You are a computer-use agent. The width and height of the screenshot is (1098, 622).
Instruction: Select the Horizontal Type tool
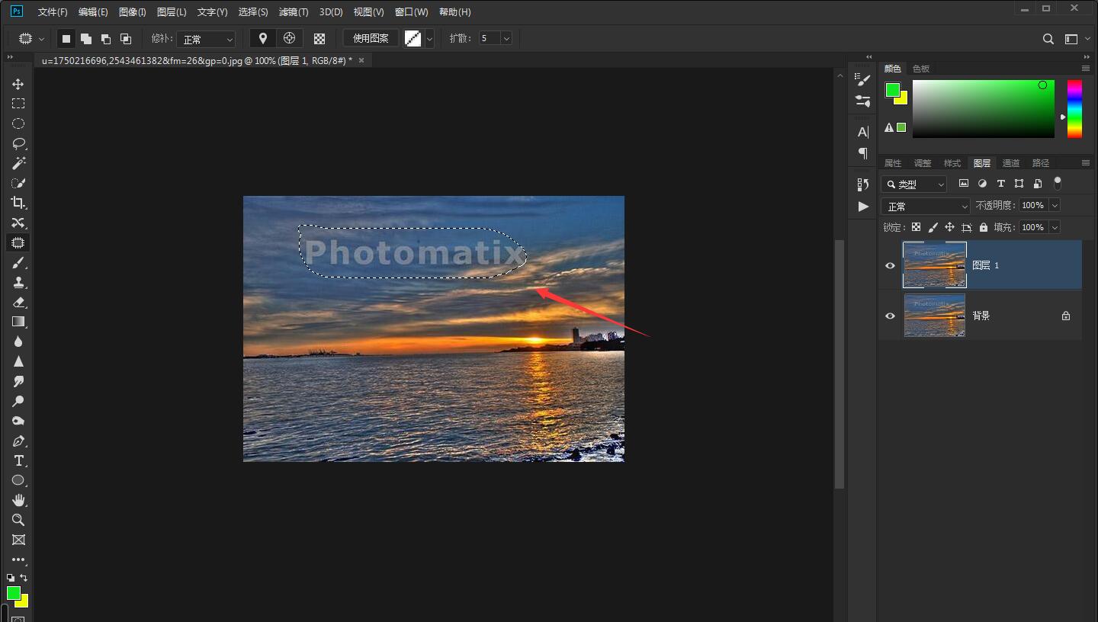[18, 460]
